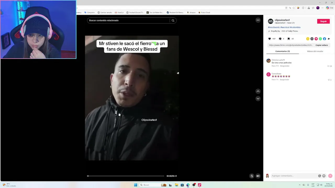Image resolution: width=335 pixels, height=188 pixels.
Task: Go to next video with down arrow
Action: click(258, 98)
